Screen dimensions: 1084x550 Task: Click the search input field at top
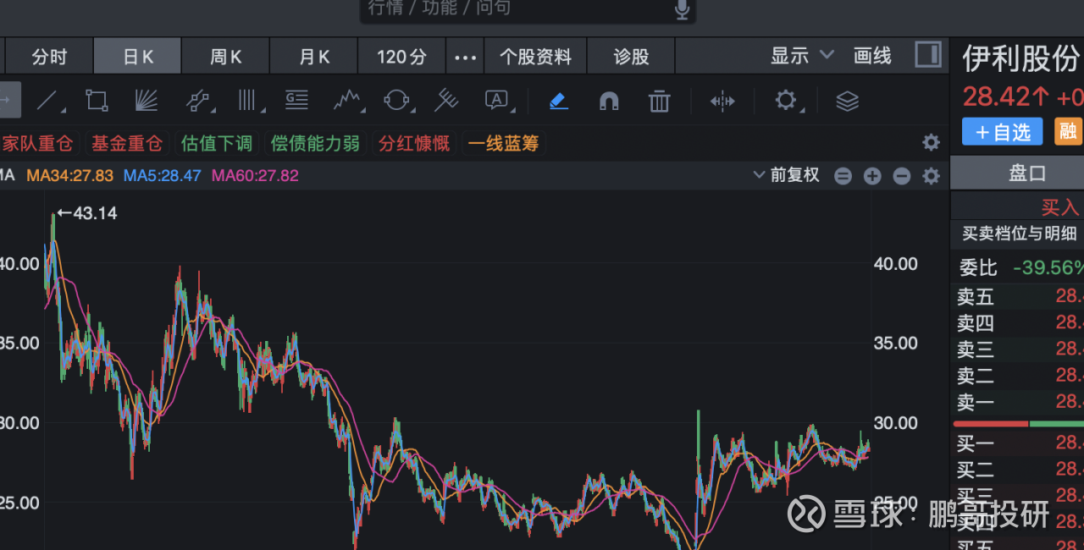pyautogui.click(x=517, y=9)
